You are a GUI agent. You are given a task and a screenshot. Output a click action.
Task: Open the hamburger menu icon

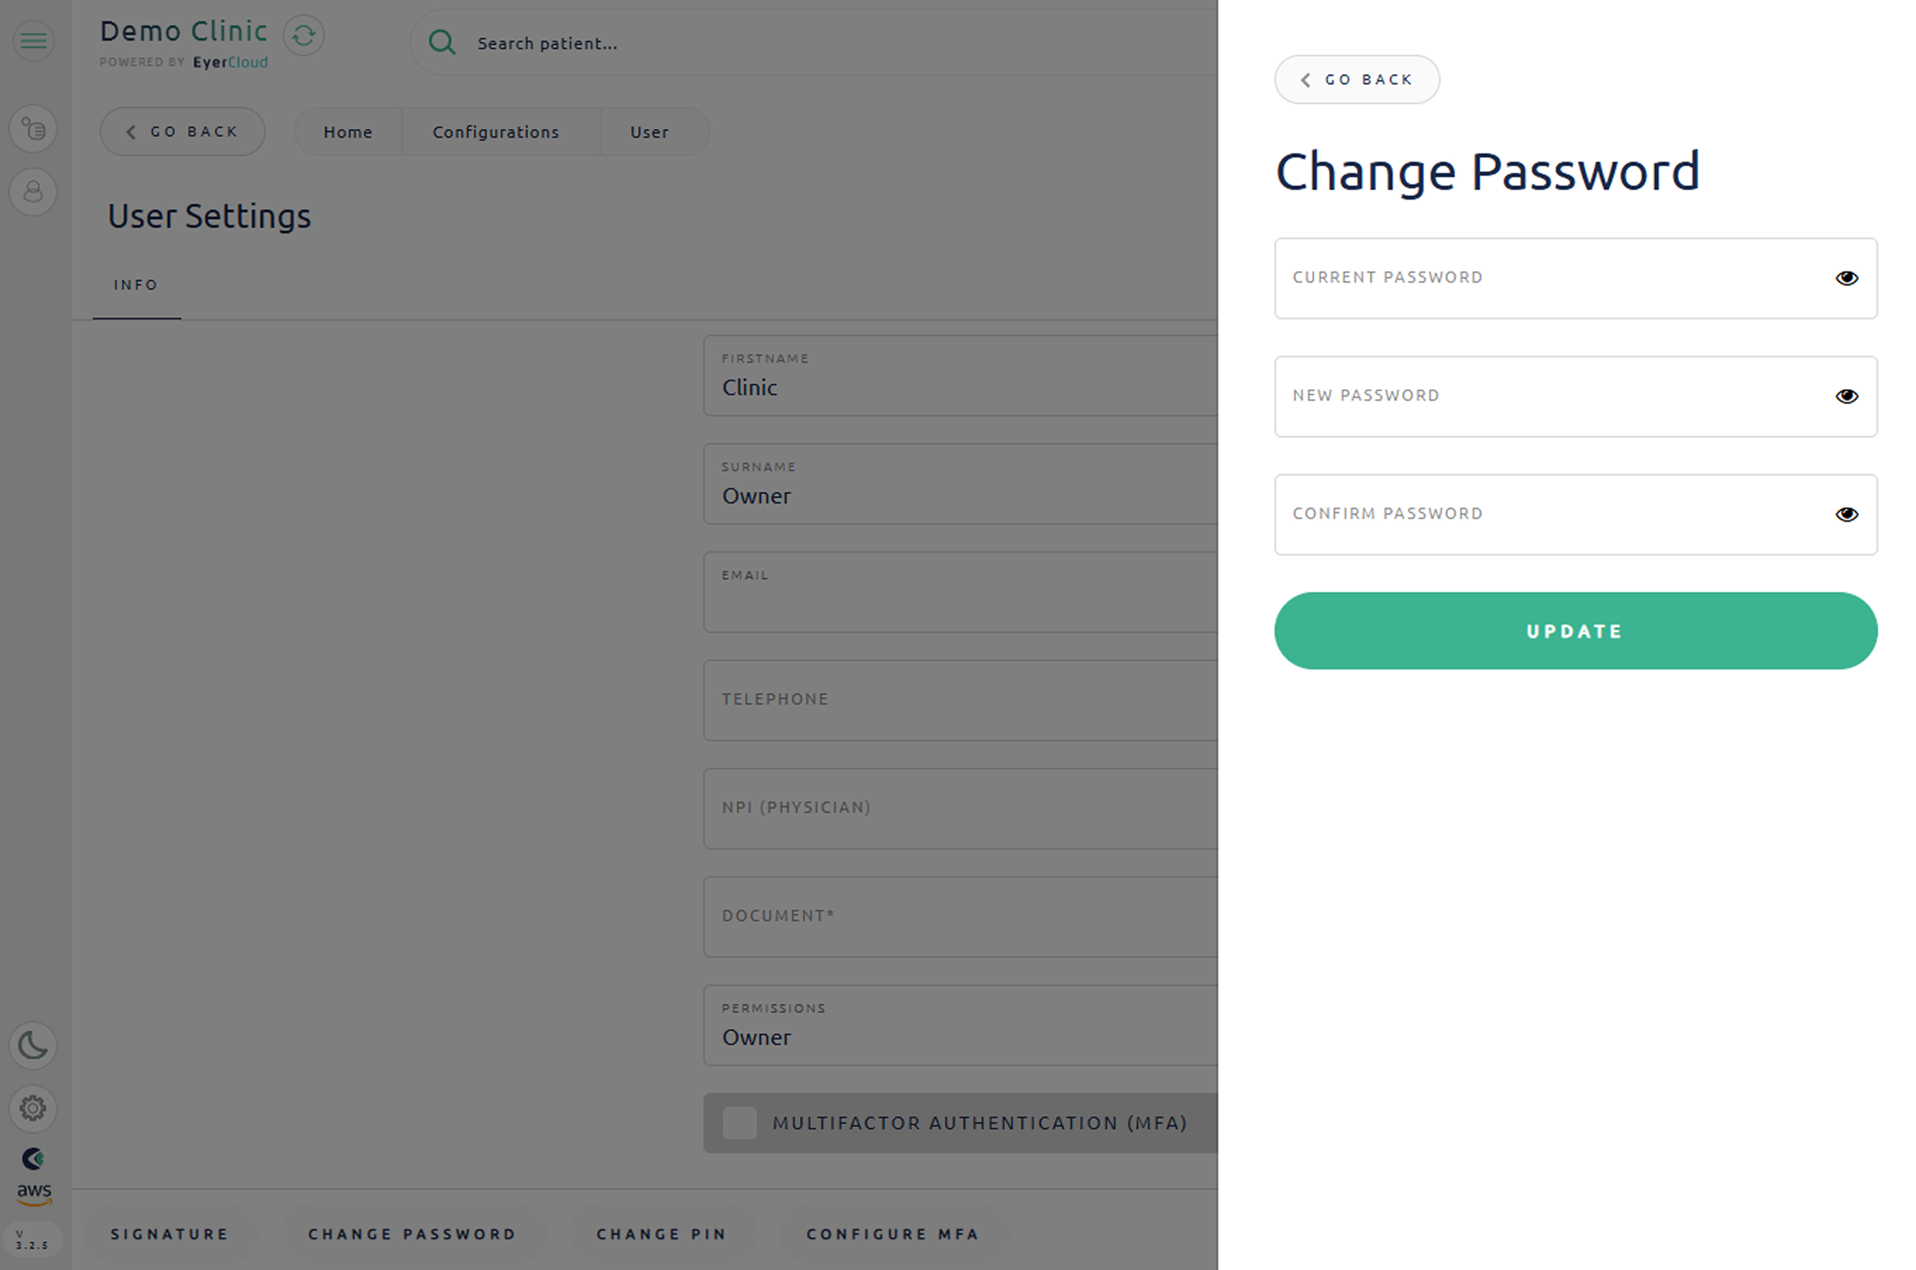click(x=33, y=40)
